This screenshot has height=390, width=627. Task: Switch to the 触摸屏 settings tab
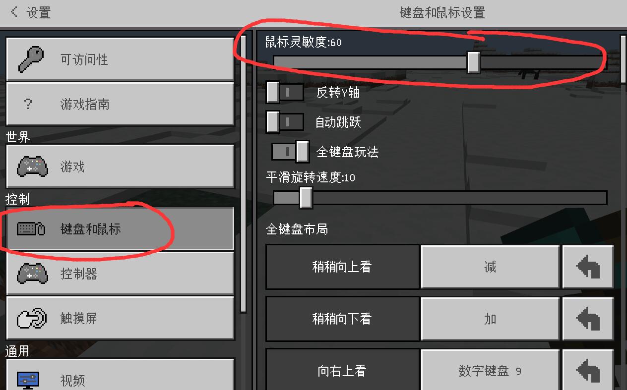click(120, 318)
